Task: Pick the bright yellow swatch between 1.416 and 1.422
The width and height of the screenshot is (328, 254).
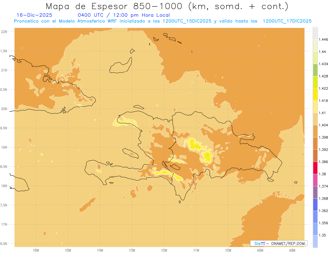Action: [315, 95]
